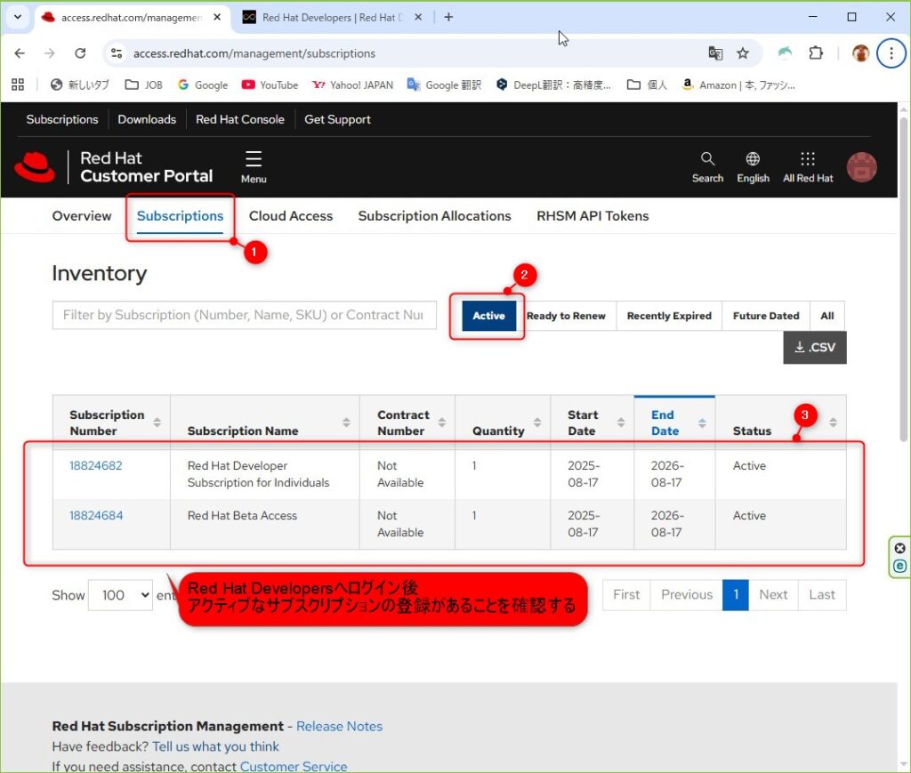
Task: Open Red Hat Console link
Action: [240, 119]
